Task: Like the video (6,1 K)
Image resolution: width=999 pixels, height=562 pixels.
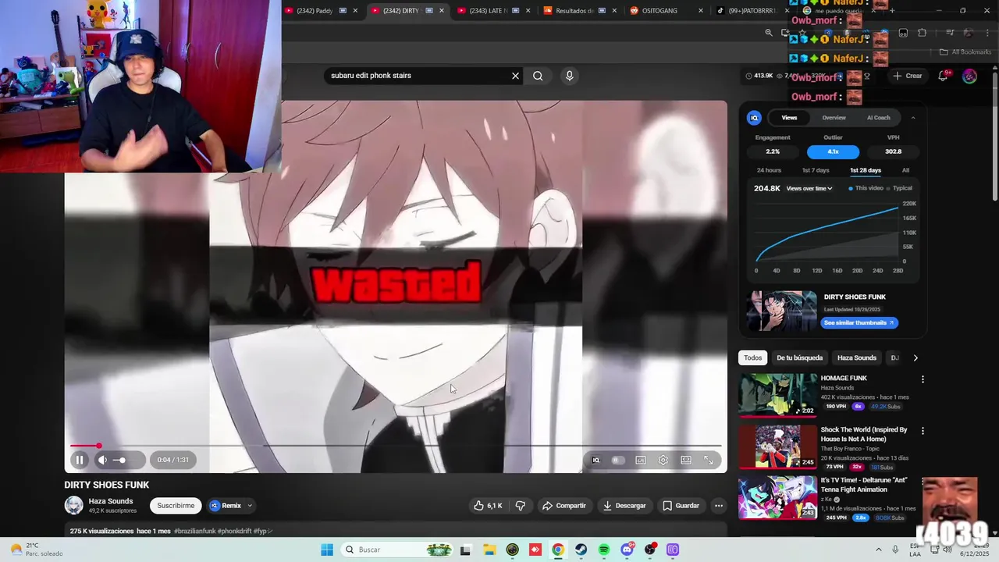Action: (488, 506)
